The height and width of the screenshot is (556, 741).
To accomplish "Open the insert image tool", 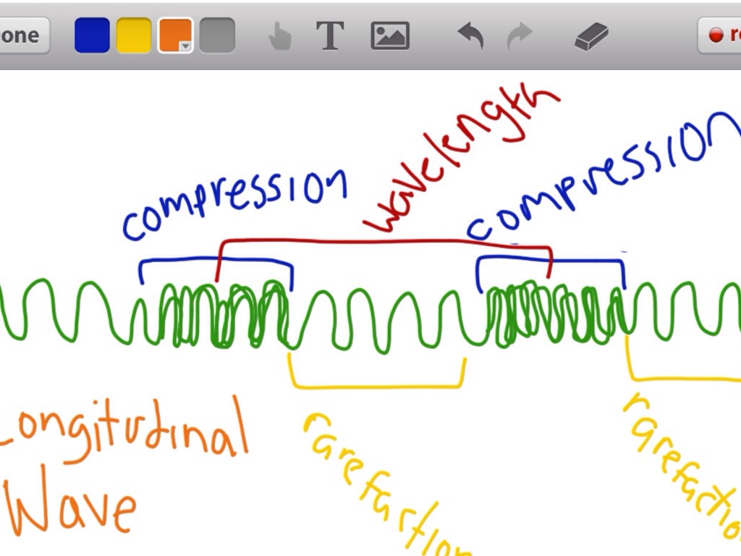I will click(390, 35).
